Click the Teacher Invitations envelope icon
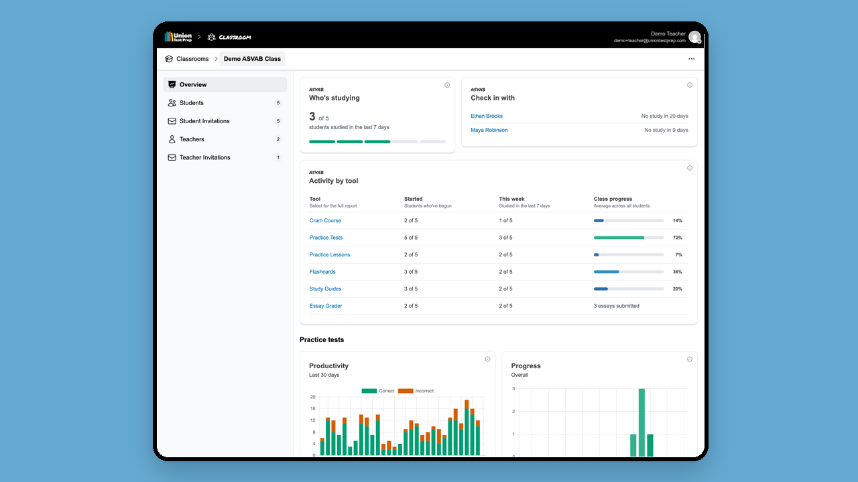 pos(172,157)
